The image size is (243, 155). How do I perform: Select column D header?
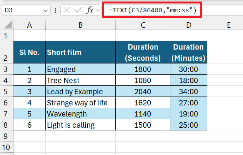189,25
